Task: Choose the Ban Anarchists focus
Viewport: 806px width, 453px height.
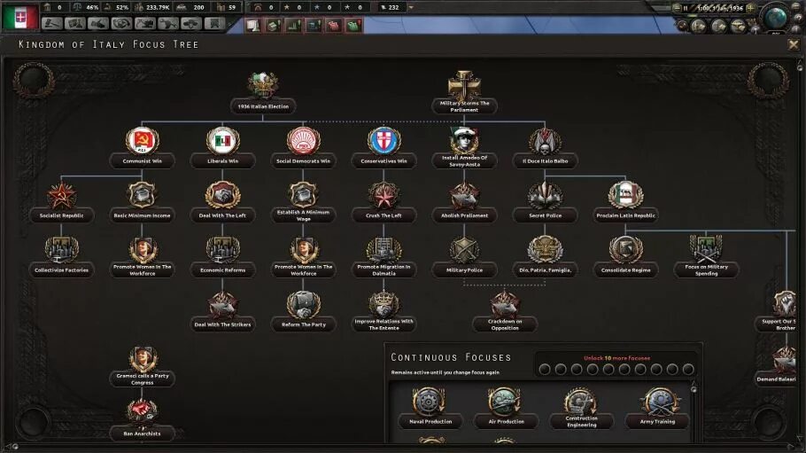Action: click(x=142, y=420)
